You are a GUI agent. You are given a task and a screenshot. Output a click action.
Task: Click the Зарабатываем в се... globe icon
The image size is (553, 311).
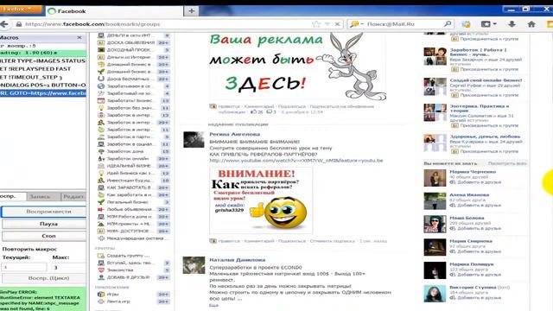pyautogui.click(x=101, y=86)
